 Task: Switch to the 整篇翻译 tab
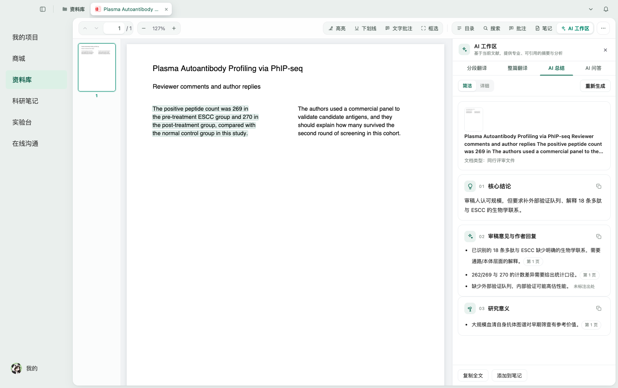[x=517, y=68]
